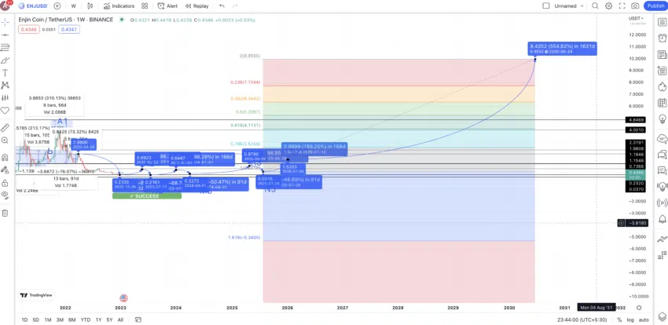Image resolution: width=668 pixels, height=325 pixels.
Task: Open the Indicators menu
Action: tap(119, 6)
